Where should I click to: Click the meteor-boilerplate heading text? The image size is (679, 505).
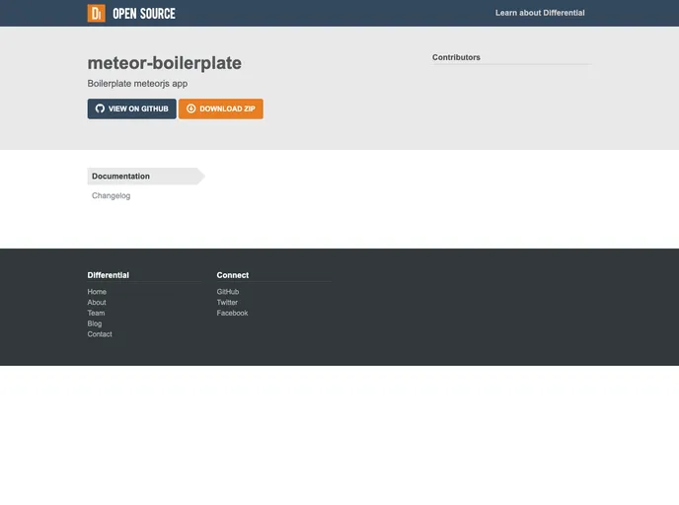[x=165, y=63]
